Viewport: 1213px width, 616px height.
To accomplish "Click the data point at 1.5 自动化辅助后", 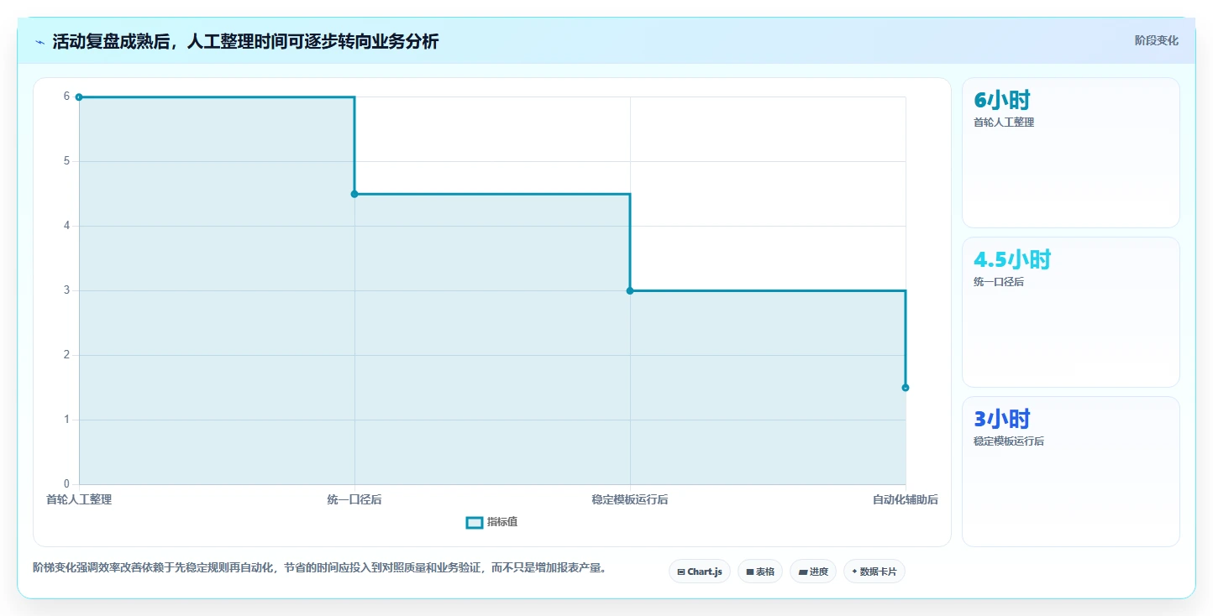I will (906, 388).
